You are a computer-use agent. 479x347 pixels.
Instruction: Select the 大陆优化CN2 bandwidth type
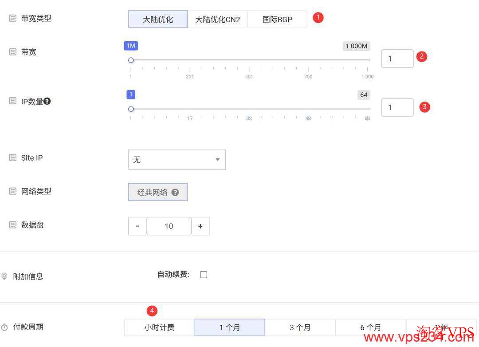[x=218, y=19]
